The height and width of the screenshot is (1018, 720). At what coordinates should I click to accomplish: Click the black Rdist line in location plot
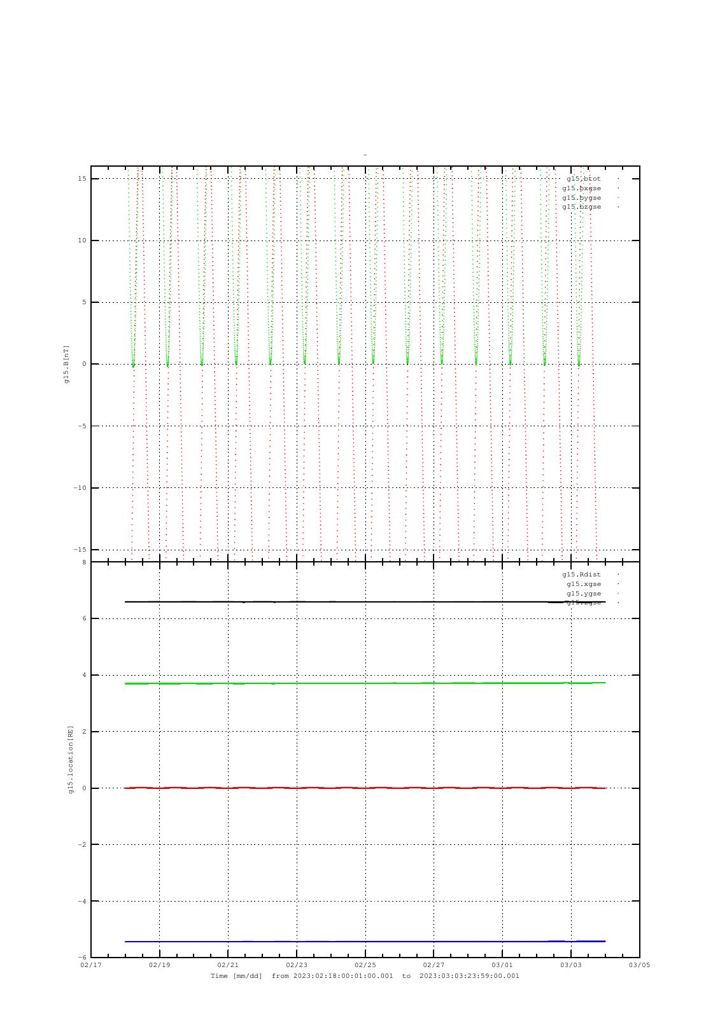pos(365,602)
